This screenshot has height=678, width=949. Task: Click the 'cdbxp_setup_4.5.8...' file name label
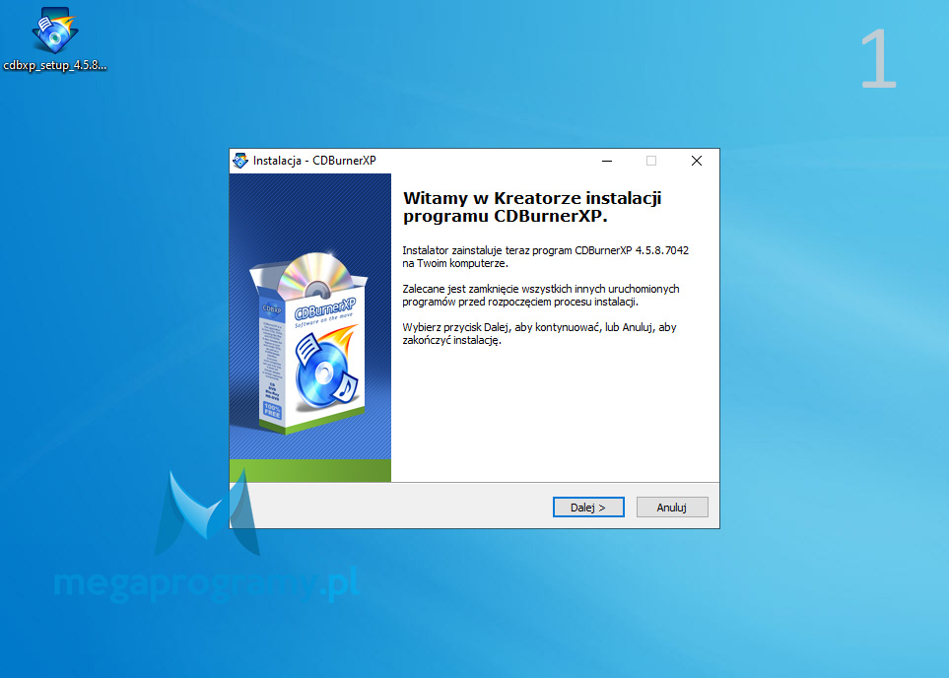coord(55,65)
